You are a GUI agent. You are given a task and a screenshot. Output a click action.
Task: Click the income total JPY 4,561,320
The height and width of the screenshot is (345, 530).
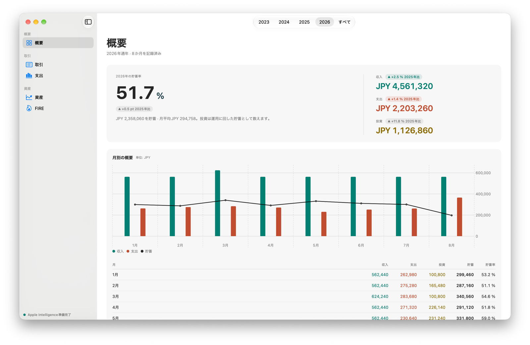pyautogui.click(x=404, y=86)
